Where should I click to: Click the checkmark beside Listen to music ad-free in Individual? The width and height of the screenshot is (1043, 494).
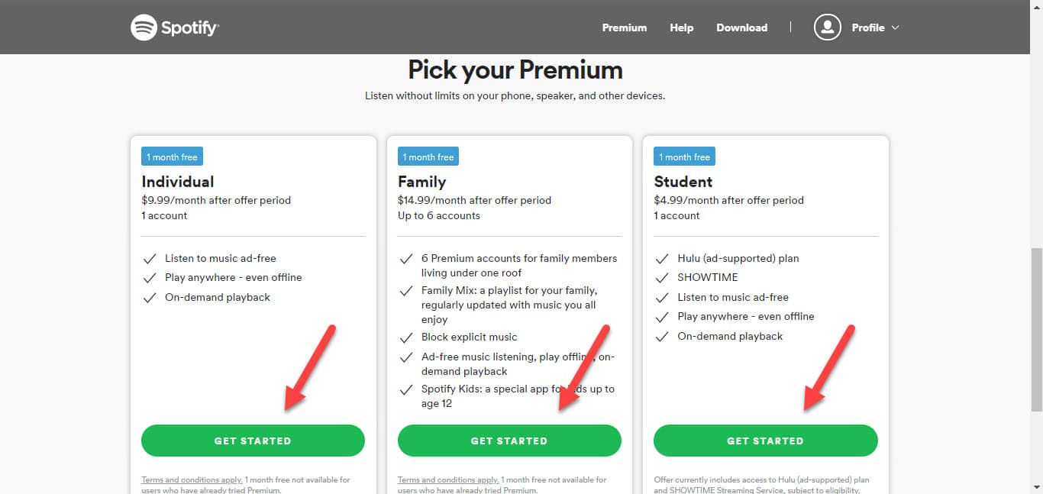click(x=150, y=259)
